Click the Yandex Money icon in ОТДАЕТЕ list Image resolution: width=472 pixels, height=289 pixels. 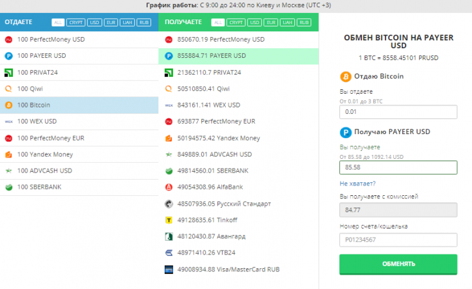point(8,154)
